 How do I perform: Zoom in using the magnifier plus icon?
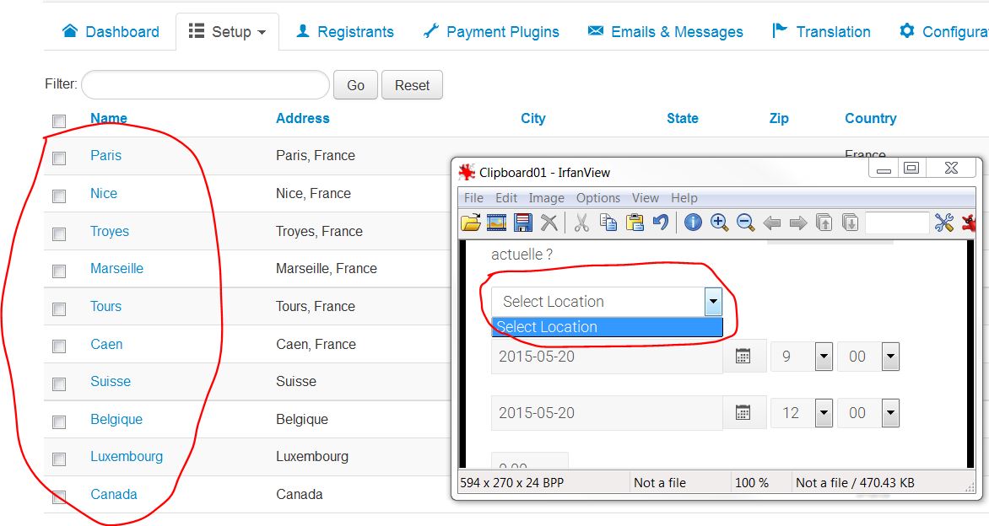719,223
